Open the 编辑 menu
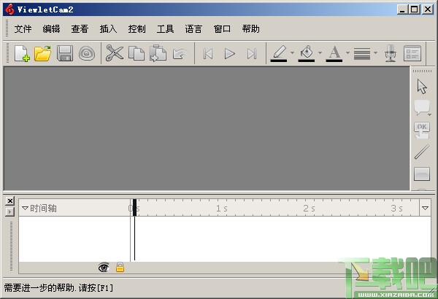The image size is (438, 299). [51, 28]
